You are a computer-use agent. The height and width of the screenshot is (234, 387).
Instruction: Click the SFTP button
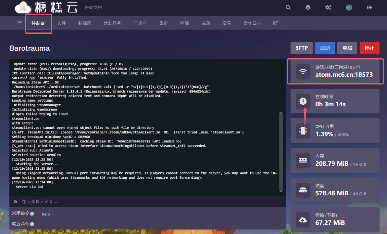coord(302,48)
